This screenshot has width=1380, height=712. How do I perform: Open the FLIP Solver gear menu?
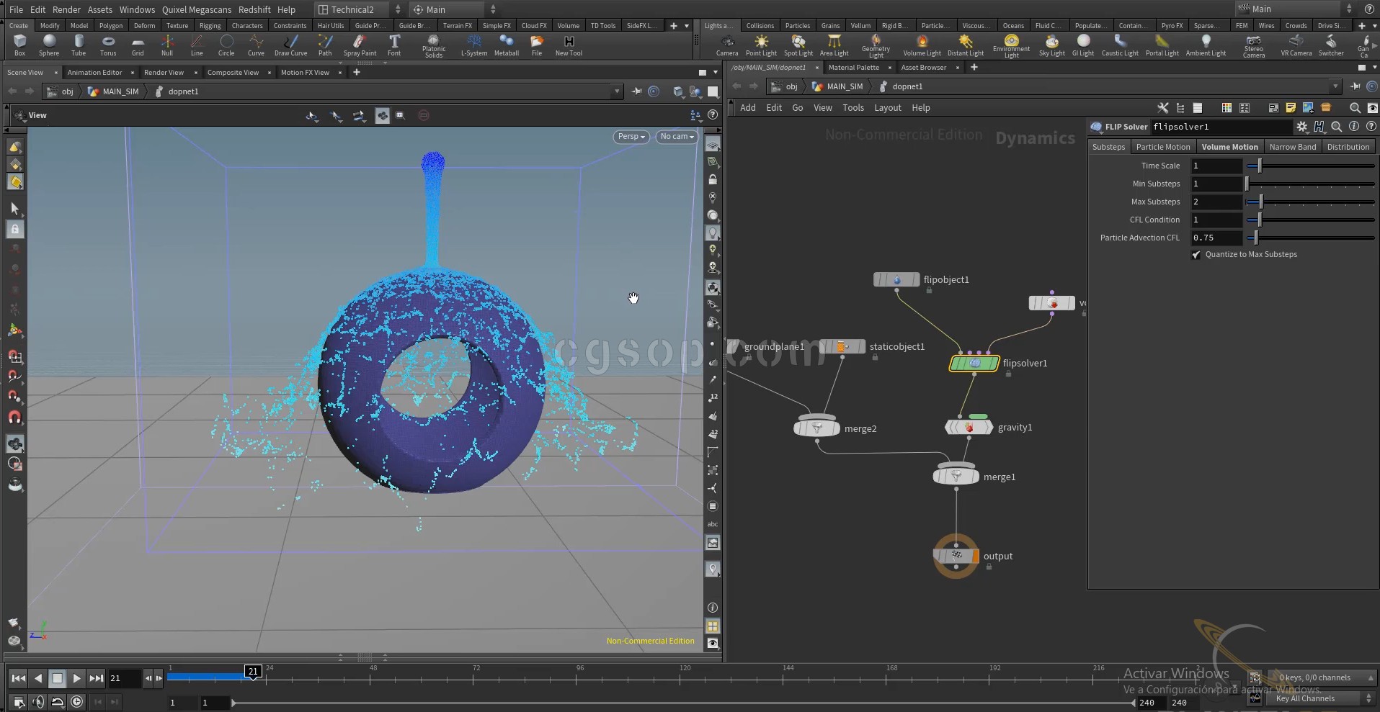[x=1301, y=127]
